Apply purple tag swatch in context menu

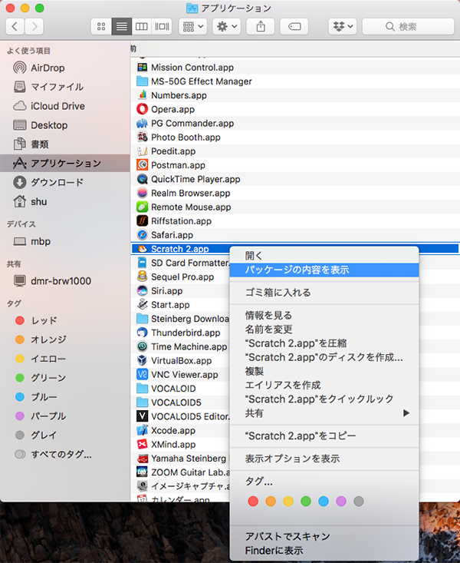click(x=341, y=502)
